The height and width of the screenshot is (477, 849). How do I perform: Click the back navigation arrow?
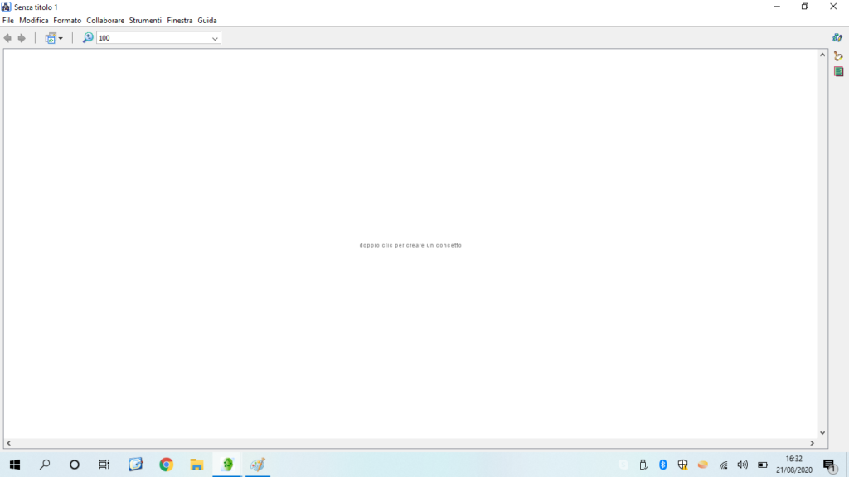coord(7,38)
